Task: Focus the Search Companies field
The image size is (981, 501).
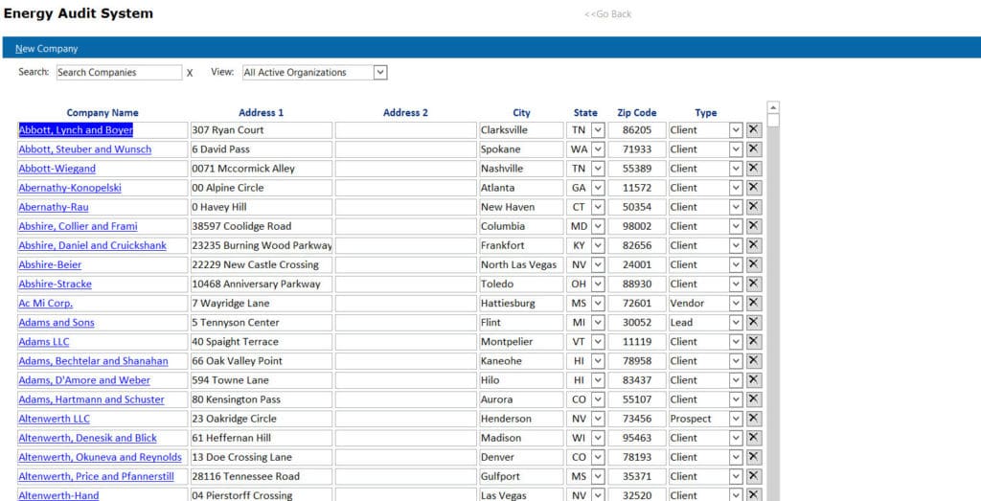Action: tap(119, 73)
